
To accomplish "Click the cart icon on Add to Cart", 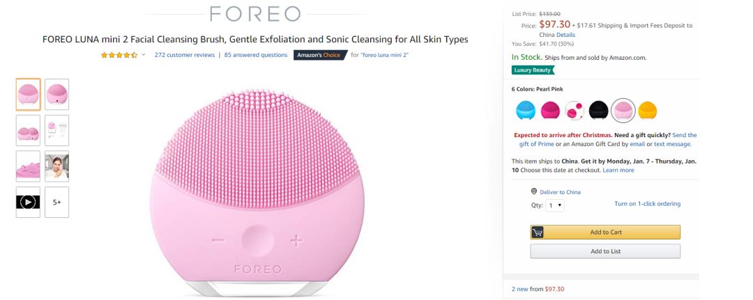I will 538,232.
